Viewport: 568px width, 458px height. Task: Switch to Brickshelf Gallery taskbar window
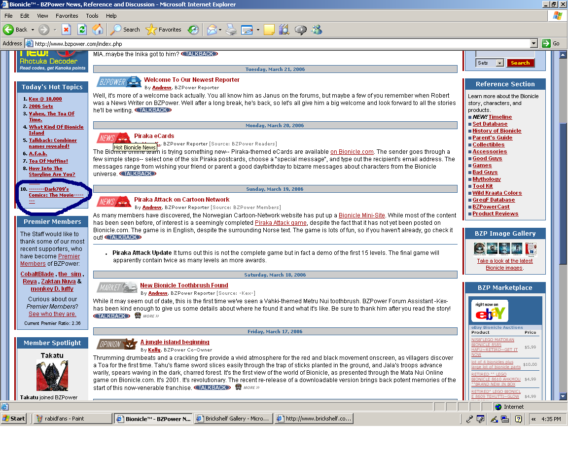tap(233, 419)
